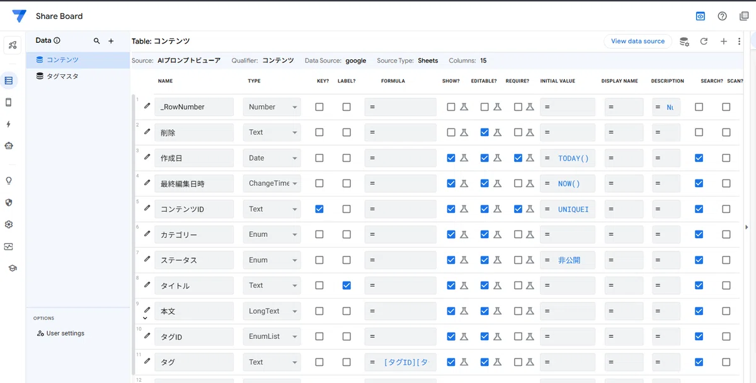This screenshot has height=383, width=756.
Task: Select the rocket icon in left sidebar
Action: [x=13, y=45]
